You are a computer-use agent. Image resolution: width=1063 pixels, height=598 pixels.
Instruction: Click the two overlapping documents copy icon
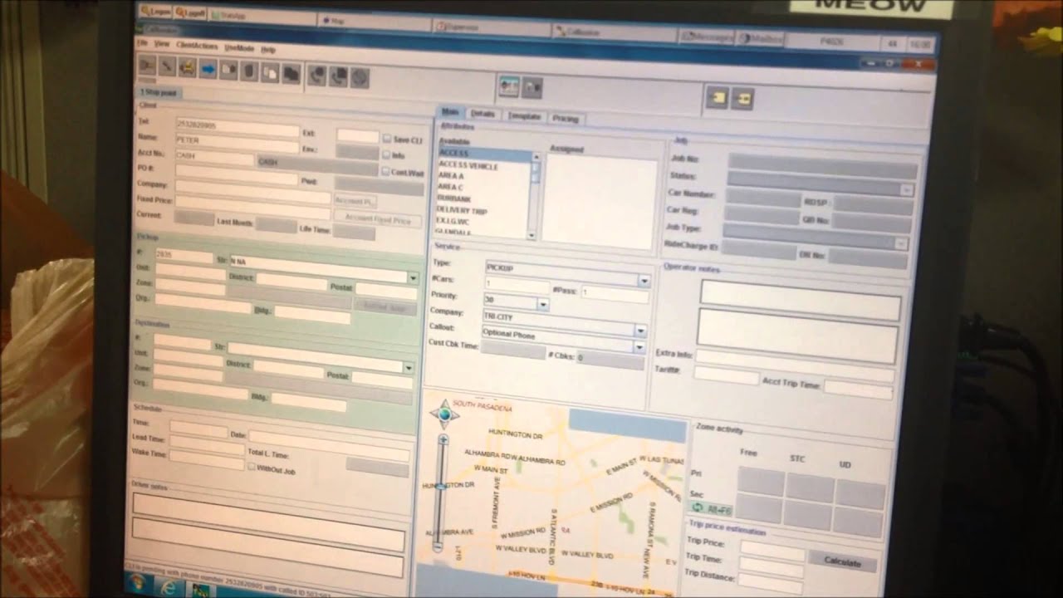tap(269, 72)
